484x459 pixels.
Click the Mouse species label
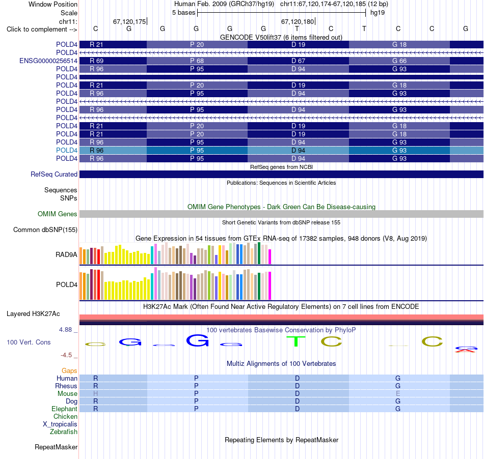point(67,394)
